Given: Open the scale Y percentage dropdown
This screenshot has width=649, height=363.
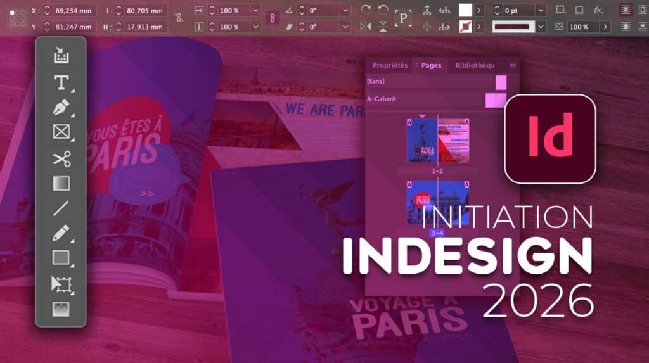Looking at the screenshot, I should (256, 27).
